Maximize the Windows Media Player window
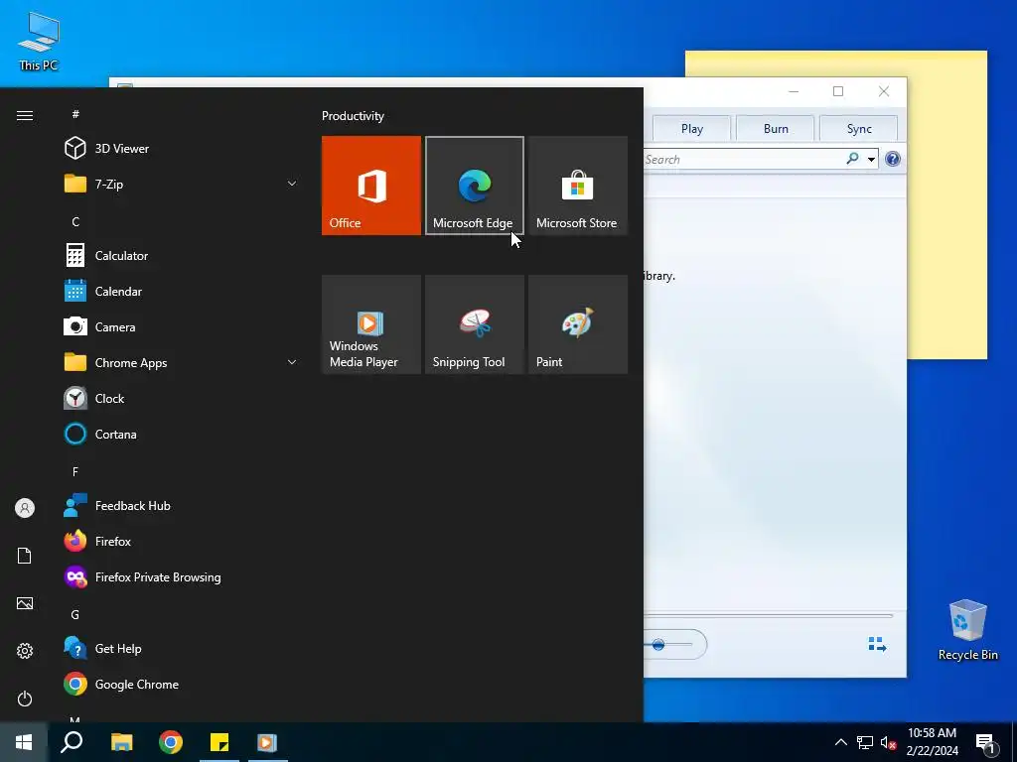Screen dimensions: 1017x762 coord(838,91)
